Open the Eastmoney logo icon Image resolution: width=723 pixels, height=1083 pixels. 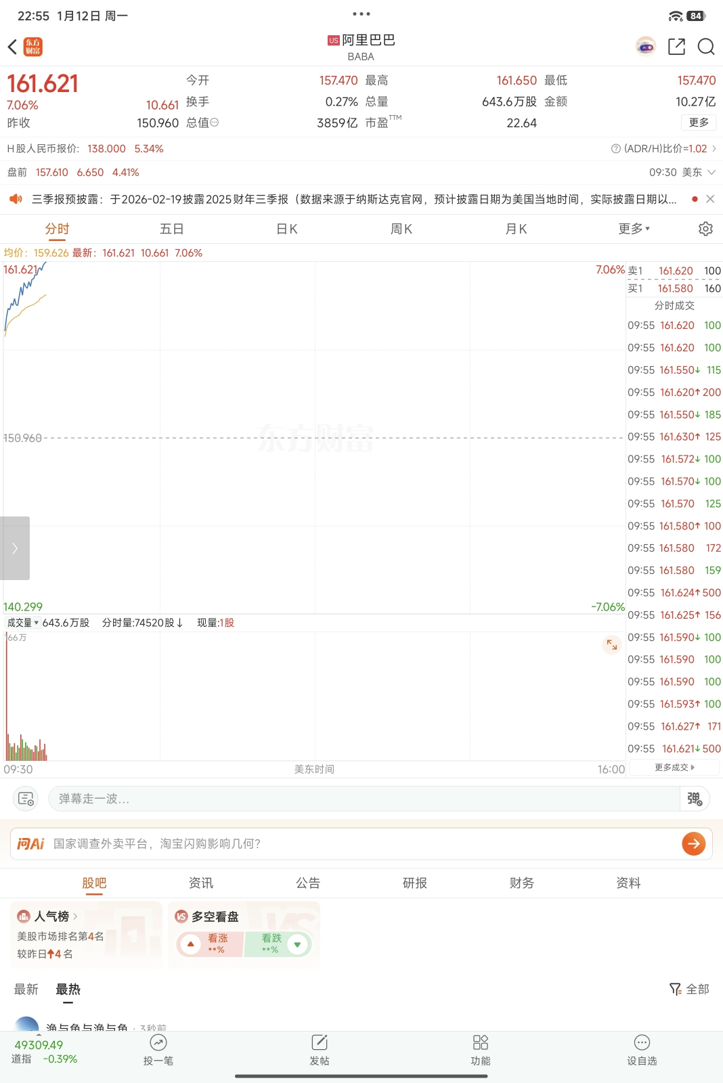pyautogui.click(x=32, y=47)
